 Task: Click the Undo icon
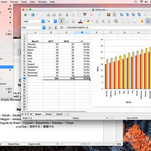pyautogui.click(x=92, y=14)
